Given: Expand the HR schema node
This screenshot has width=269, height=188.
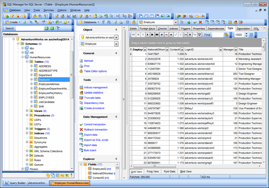Looking at the screenshot, I should pyautogui.click(x=22, y=53).
